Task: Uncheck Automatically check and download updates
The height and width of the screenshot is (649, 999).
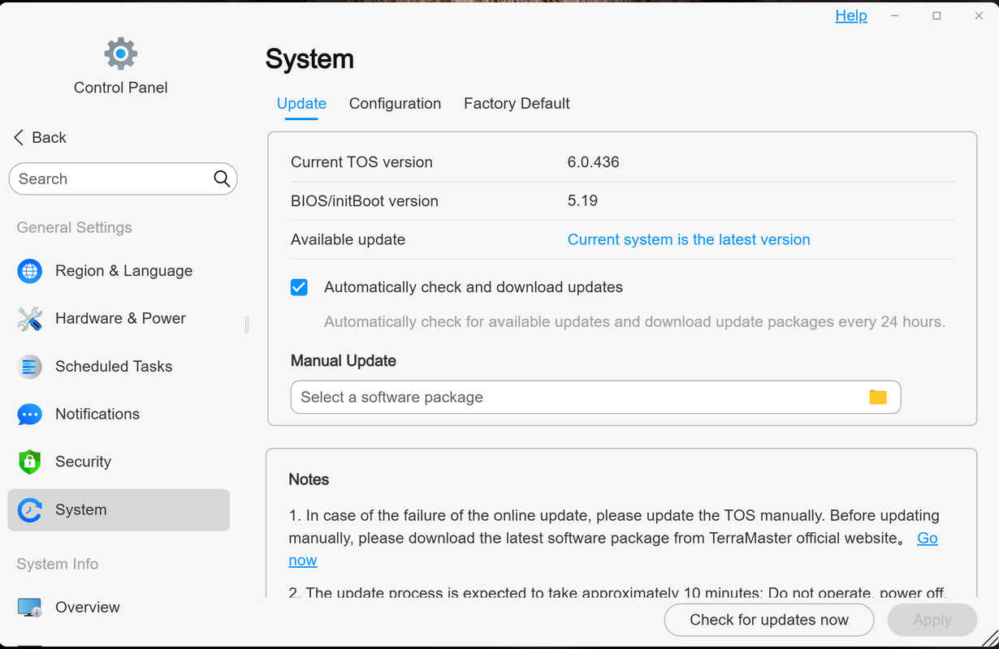Action: 299,287
